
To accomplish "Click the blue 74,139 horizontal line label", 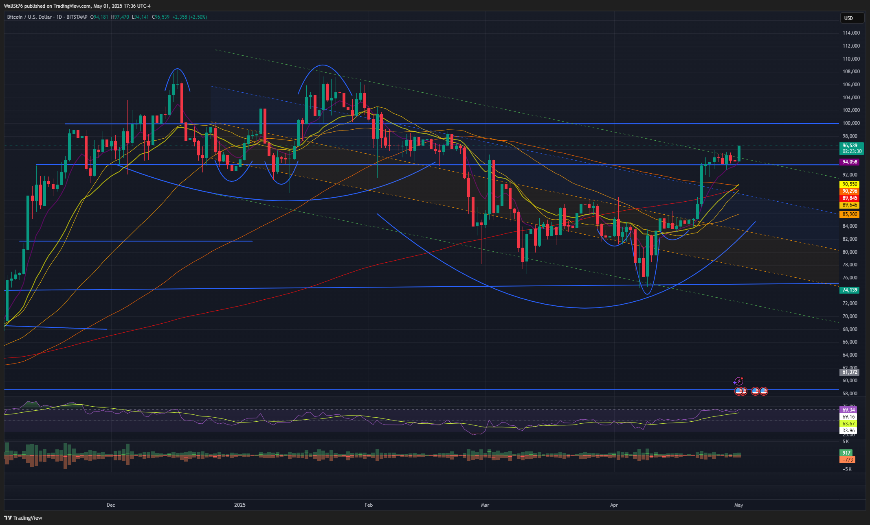I will pyautogui.click(x=850, y=290).
